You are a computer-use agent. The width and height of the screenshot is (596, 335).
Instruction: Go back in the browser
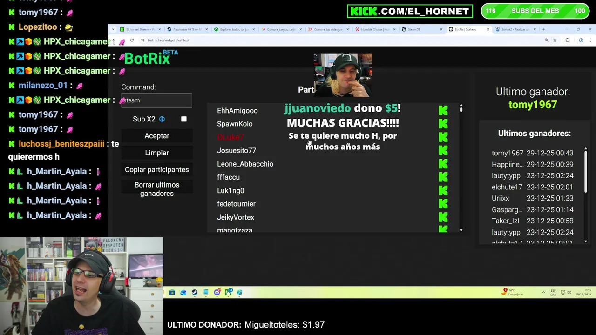coord(114,40)
